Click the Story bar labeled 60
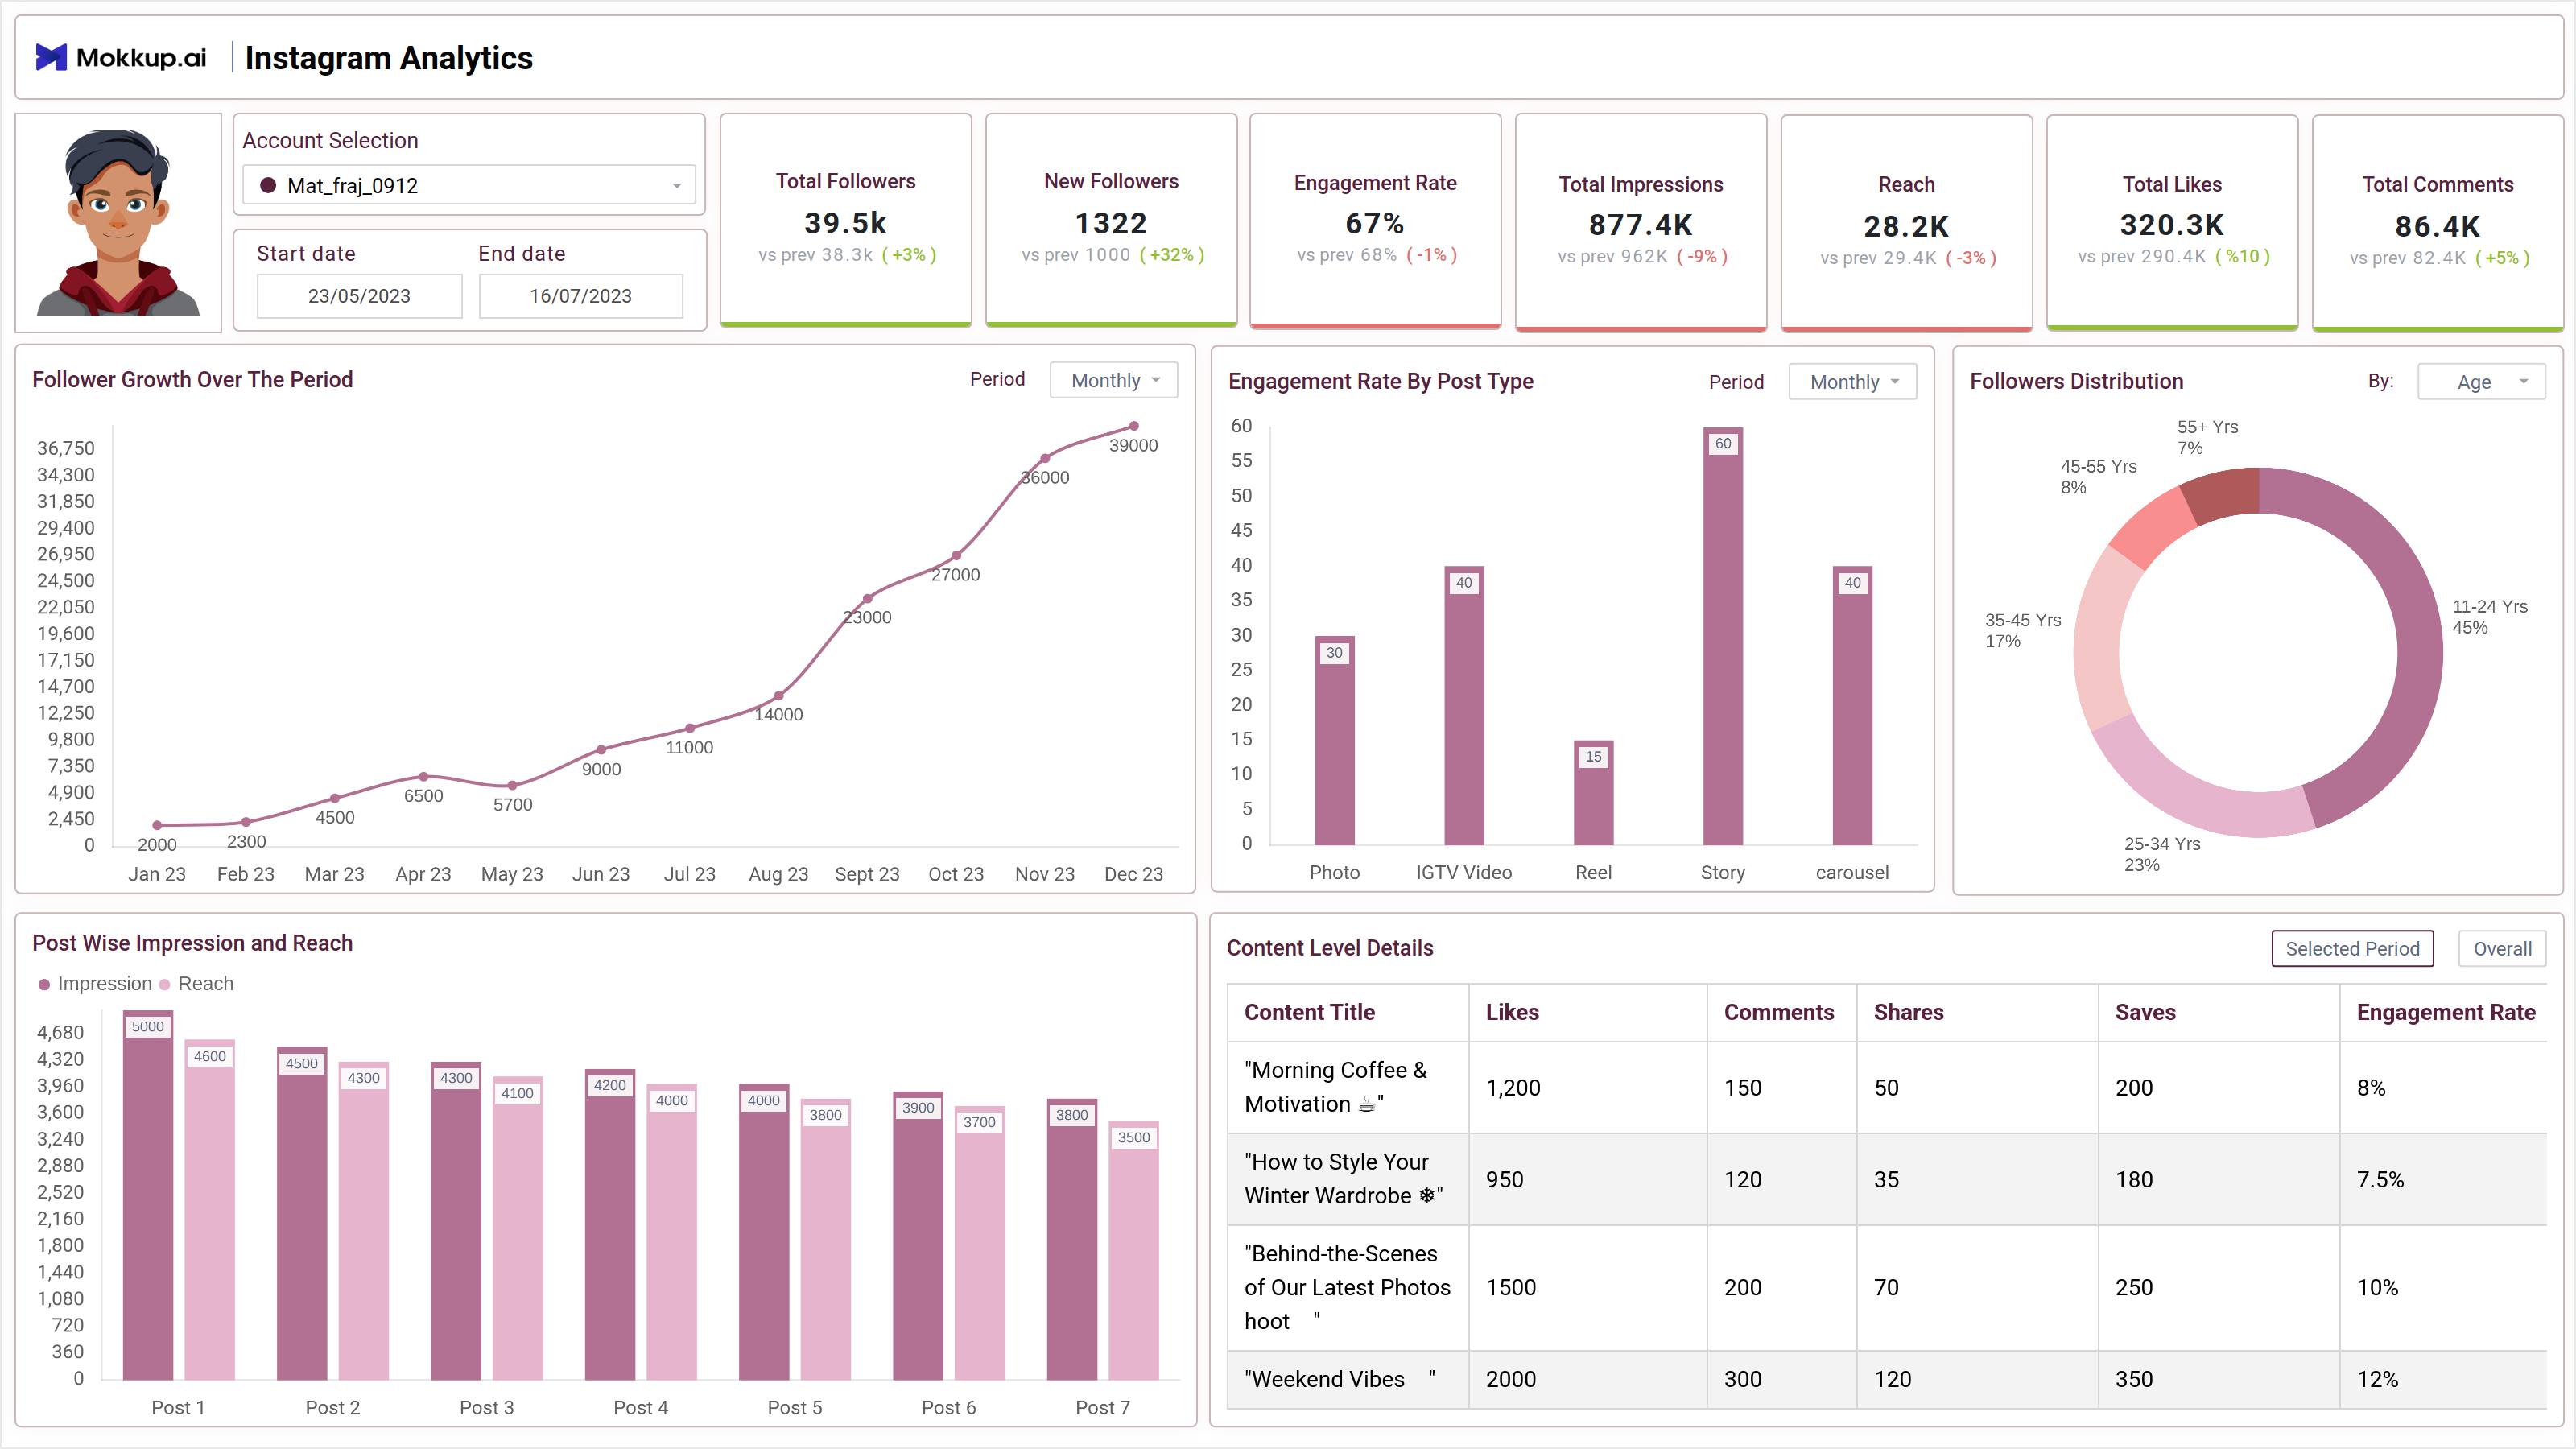Image resolution: width=2576 pixels, height=1449 pixels. pyautogui.click(x=1722, y=636)
